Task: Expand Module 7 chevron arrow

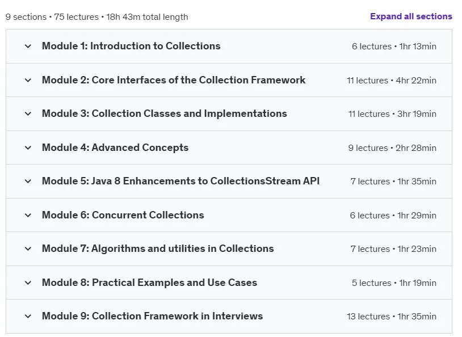Action: pyautogui.click(x=28, y=248)
